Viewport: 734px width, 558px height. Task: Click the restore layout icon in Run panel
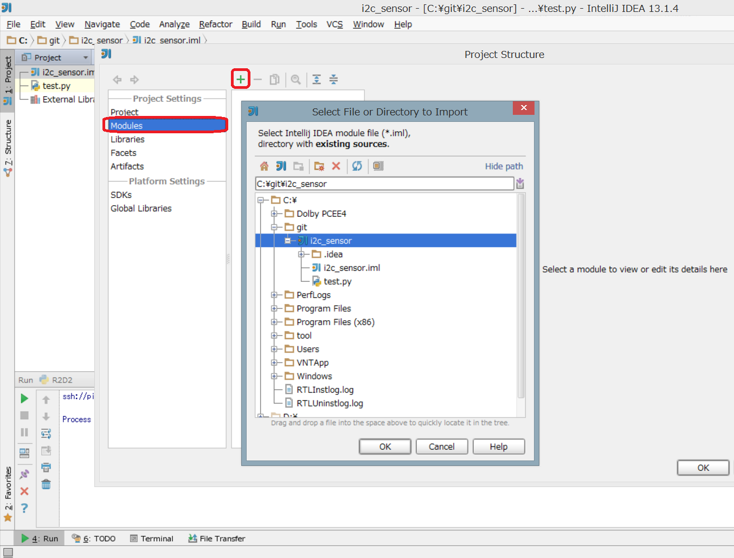(x=24, y=453)
